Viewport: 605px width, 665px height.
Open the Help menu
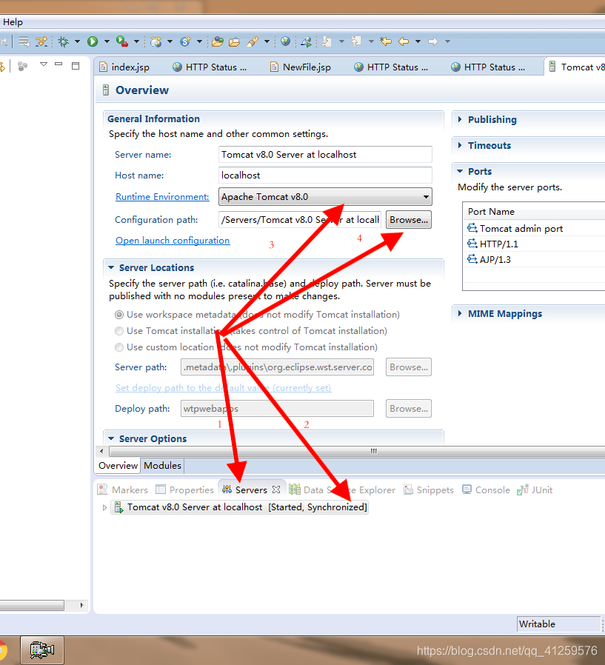tap(13, 22)
